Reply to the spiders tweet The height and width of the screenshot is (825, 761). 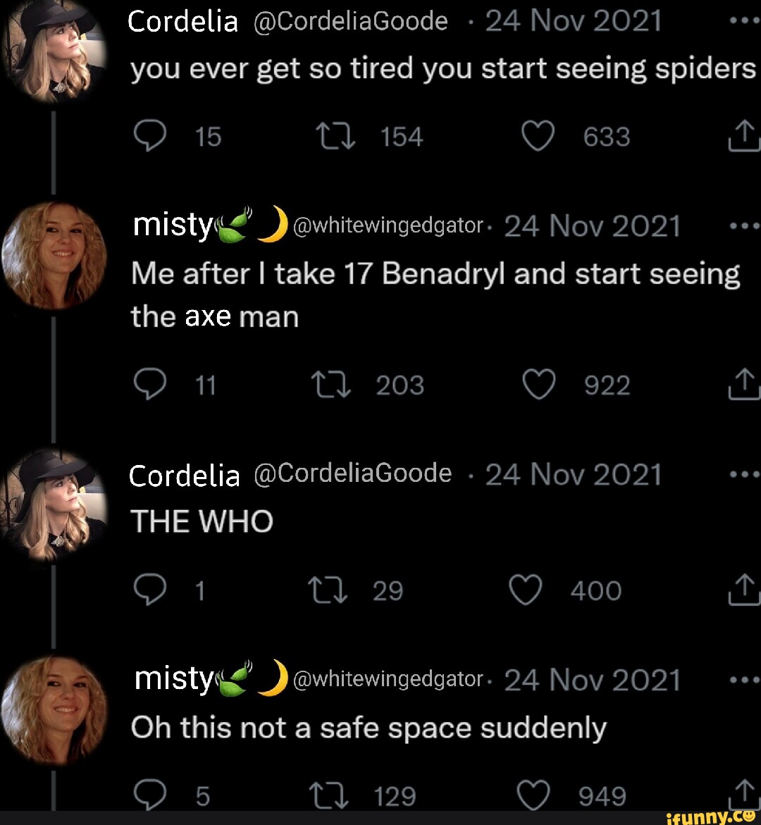pyautogui.click(x=147, y=137)
